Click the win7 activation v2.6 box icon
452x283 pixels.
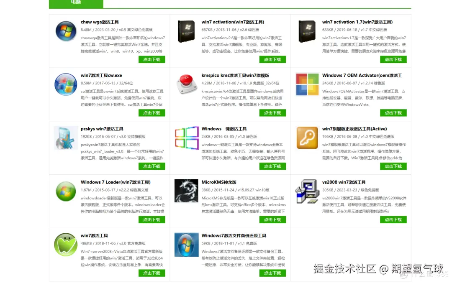(186, 31)
